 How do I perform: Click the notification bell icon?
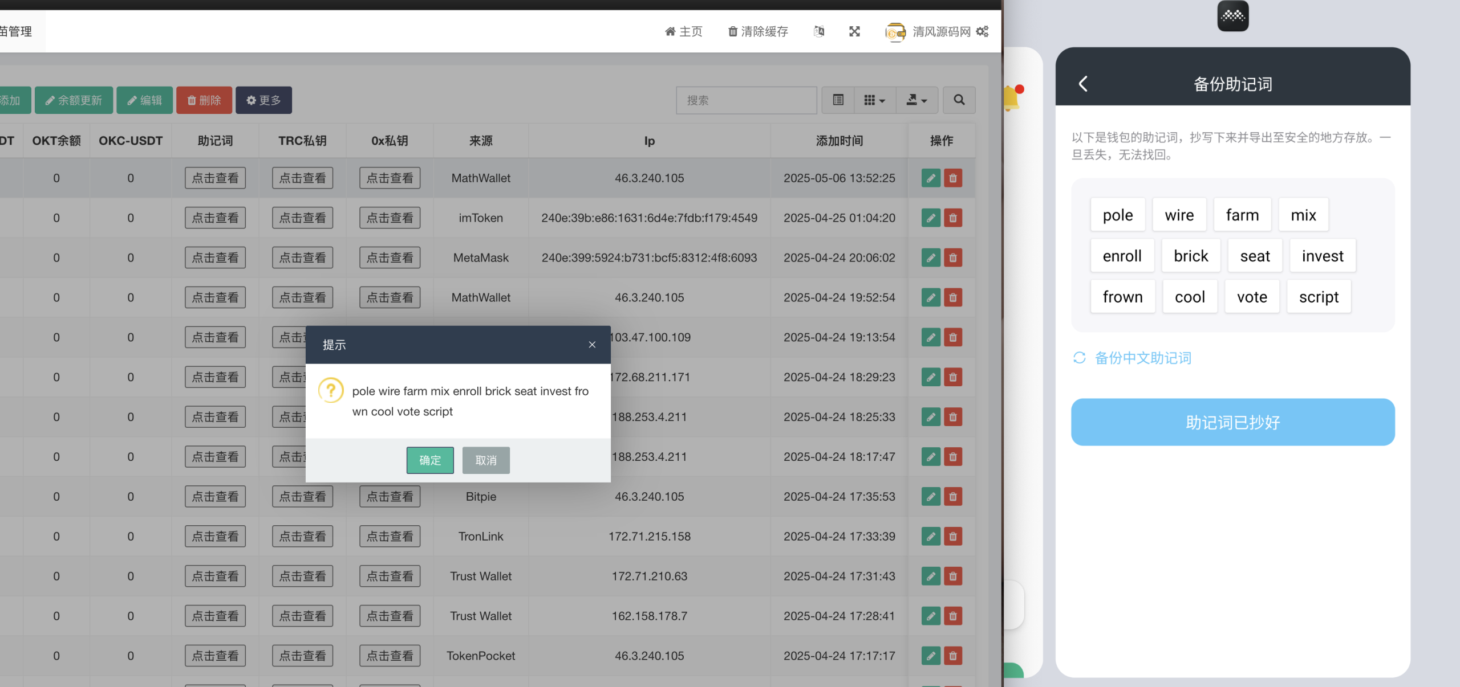1011,98
